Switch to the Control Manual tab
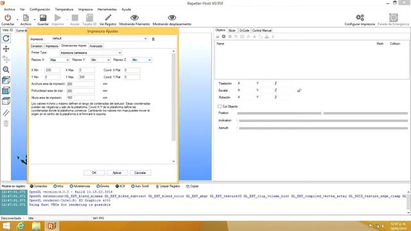Image resolution: width=411 pixels, height=231 pixels. tap(262, 31)
